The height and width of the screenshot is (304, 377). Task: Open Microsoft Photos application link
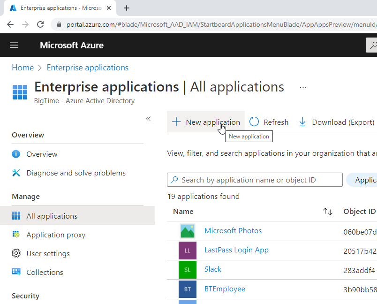[233, 231]
